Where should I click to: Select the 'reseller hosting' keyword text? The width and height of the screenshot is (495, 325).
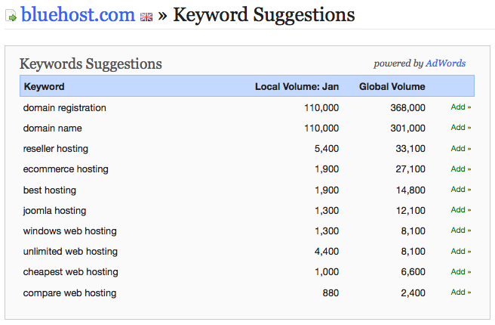tap(56, 149)
